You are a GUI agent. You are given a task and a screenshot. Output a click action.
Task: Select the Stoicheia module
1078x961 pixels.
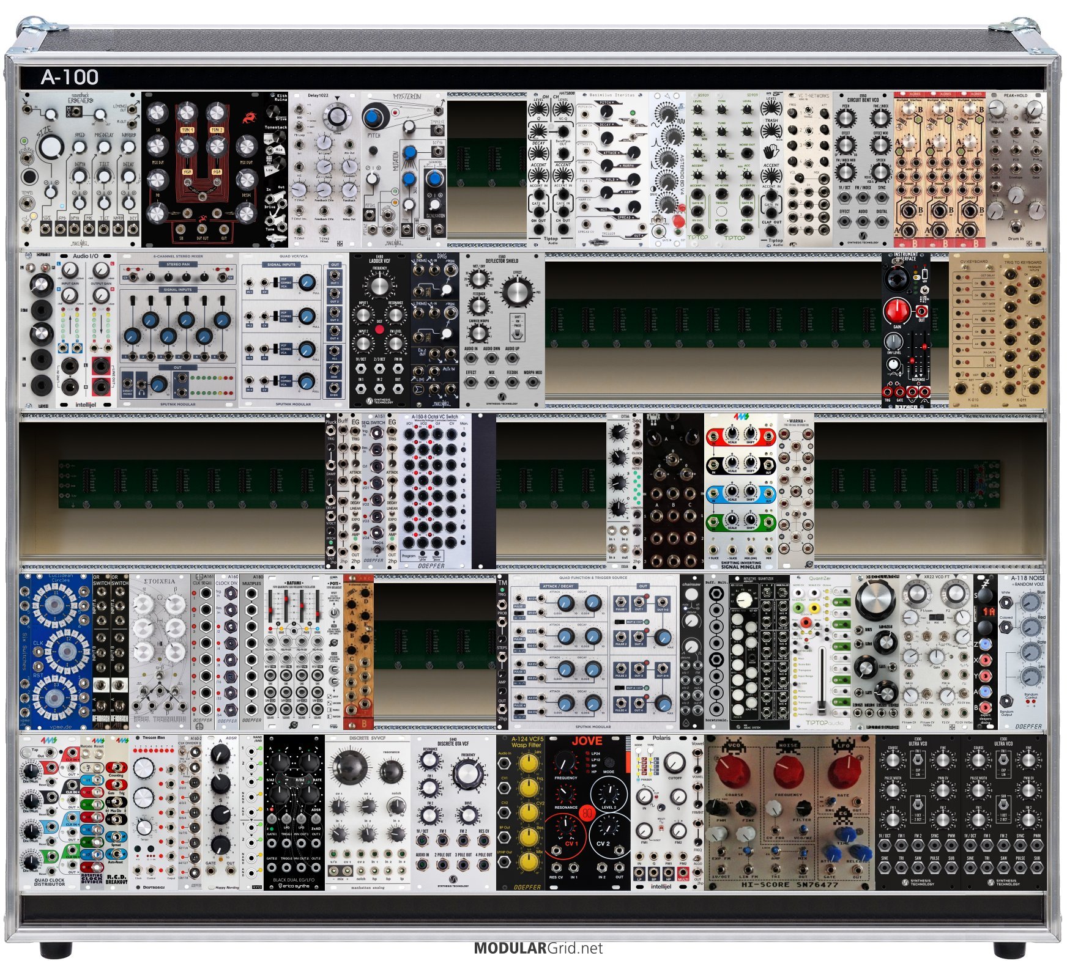point(160,652)
